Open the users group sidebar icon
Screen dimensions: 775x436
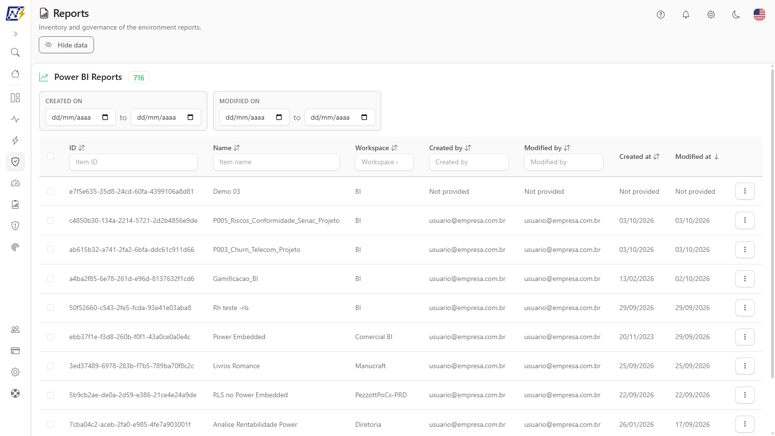pos(15,329)
